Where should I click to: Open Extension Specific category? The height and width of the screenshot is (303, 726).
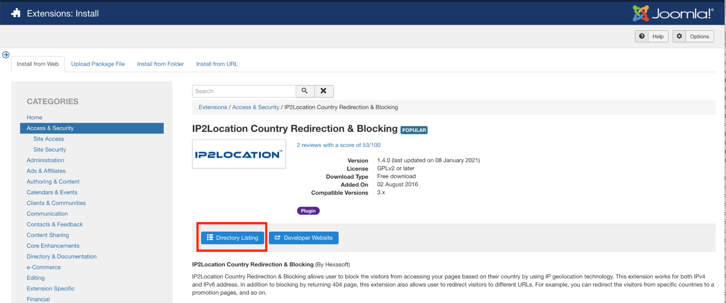tap(50, 288)
